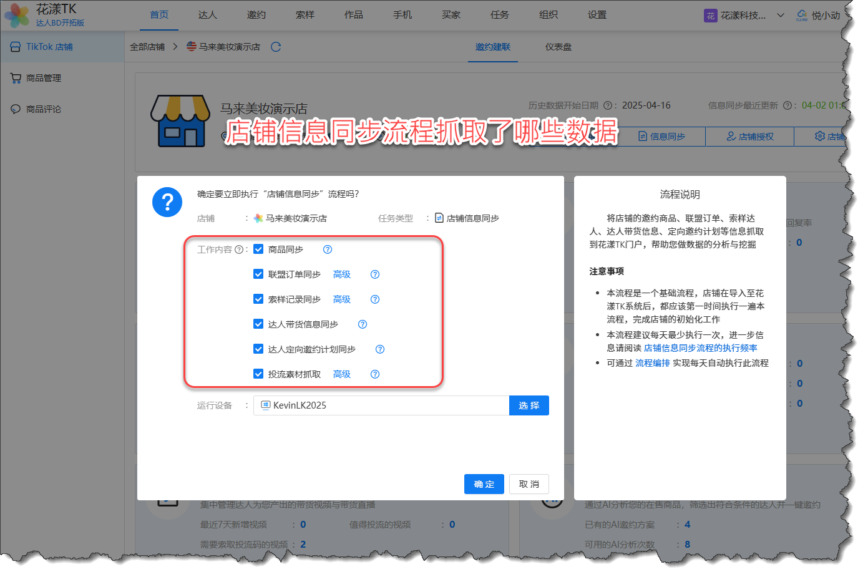Open the 达人 top menu
Image resolution: width=868 pixels, height=577 pixels.
point(207,15)
